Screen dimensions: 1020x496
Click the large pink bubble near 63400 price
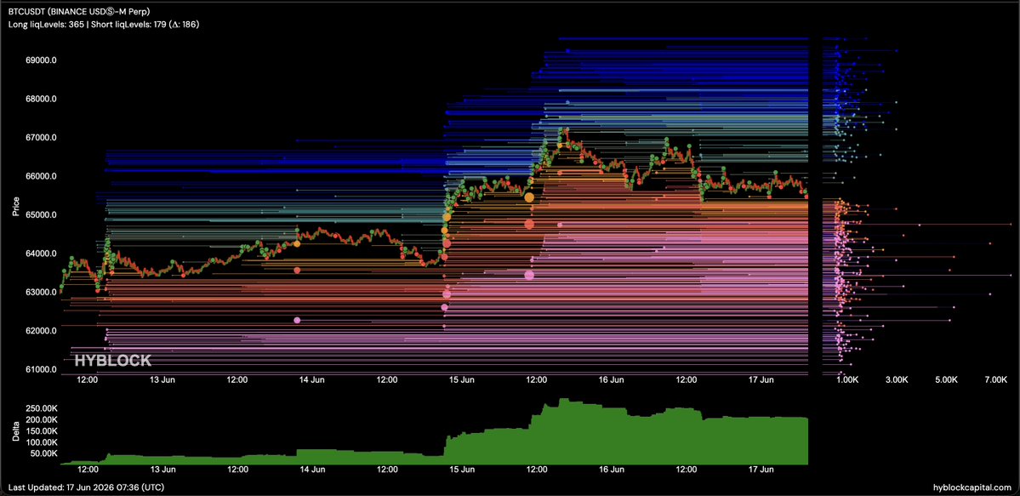[529, 275]
